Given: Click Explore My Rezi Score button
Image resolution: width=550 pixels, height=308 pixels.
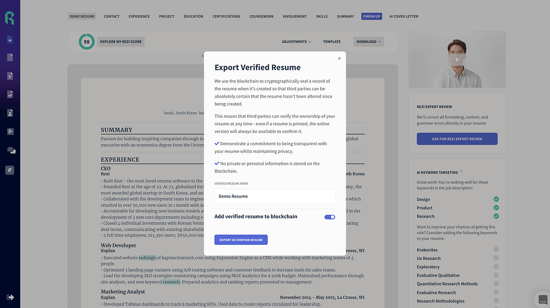Looking at the screenshot, I should tap(121, 42).
